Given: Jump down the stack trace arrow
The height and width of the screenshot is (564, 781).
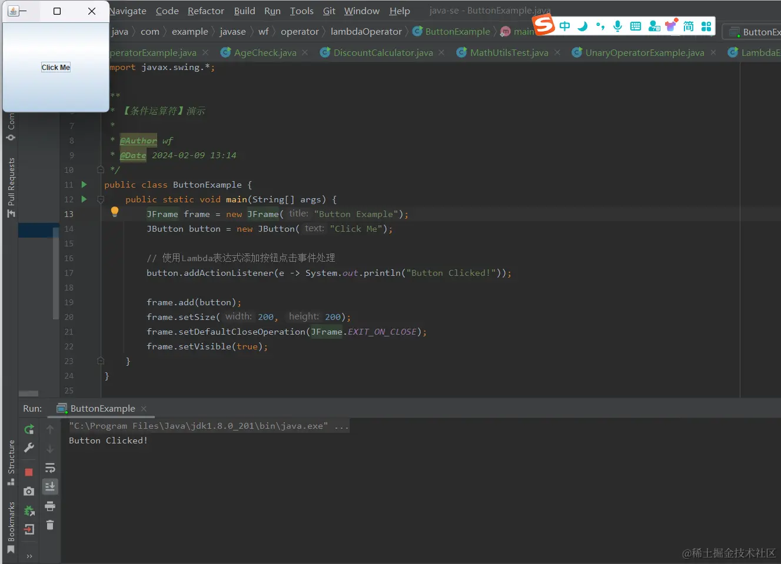Looking at the screenshot, I should 50,449.
